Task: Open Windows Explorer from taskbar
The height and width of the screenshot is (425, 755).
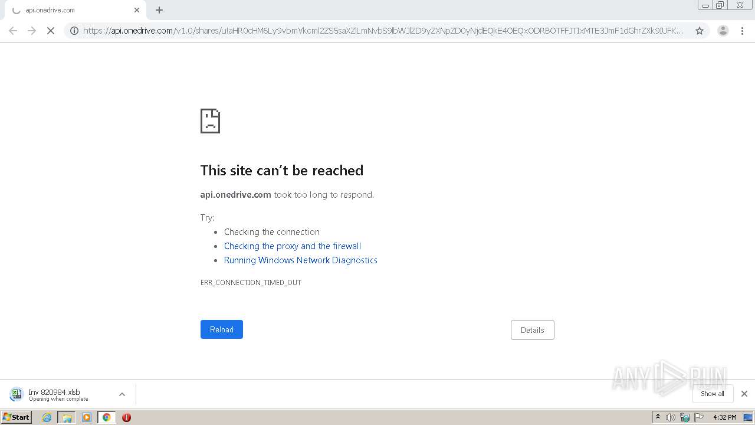Action: click(67, 417)
